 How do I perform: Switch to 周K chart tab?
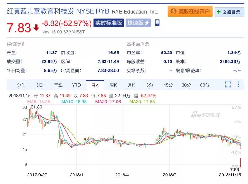pos(113,85)
